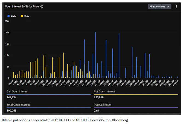Click the 25k label on the y-axis

coord(7,21)
